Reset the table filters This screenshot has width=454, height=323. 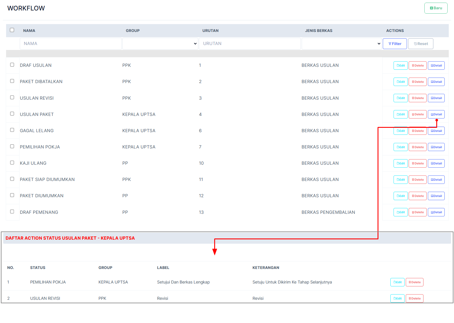[420, 44]
